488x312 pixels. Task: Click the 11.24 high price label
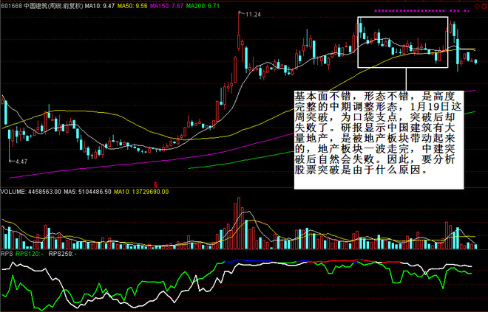pos(253,14)
